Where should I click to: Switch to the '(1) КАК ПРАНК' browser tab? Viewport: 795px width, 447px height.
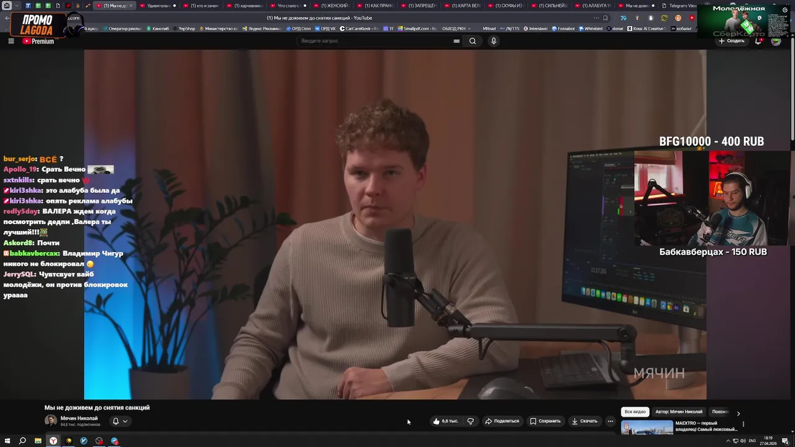click(375, 6)
